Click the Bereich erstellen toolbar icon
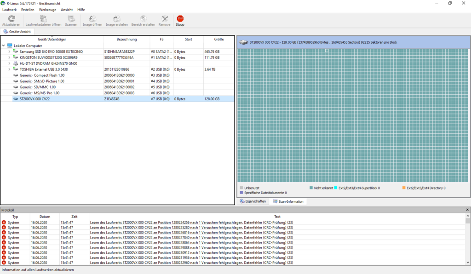Image resolution: width=471 pixels, height=274 pixels. click(x=143, y=19)
